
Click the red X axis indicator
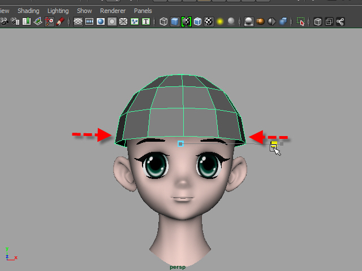15,257
